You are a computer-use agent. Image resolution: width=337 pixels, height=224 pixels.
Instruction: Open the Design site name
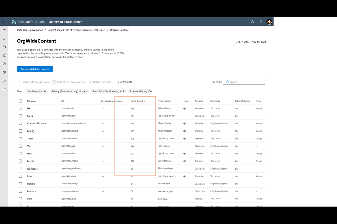(31, 184)
